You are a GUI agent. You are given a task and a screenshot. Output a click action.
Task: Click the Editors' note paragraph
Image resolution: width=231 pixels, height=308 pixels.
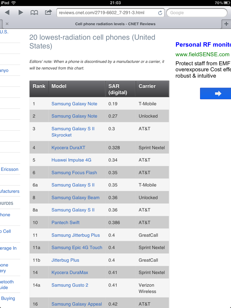(x=97, y=65)
